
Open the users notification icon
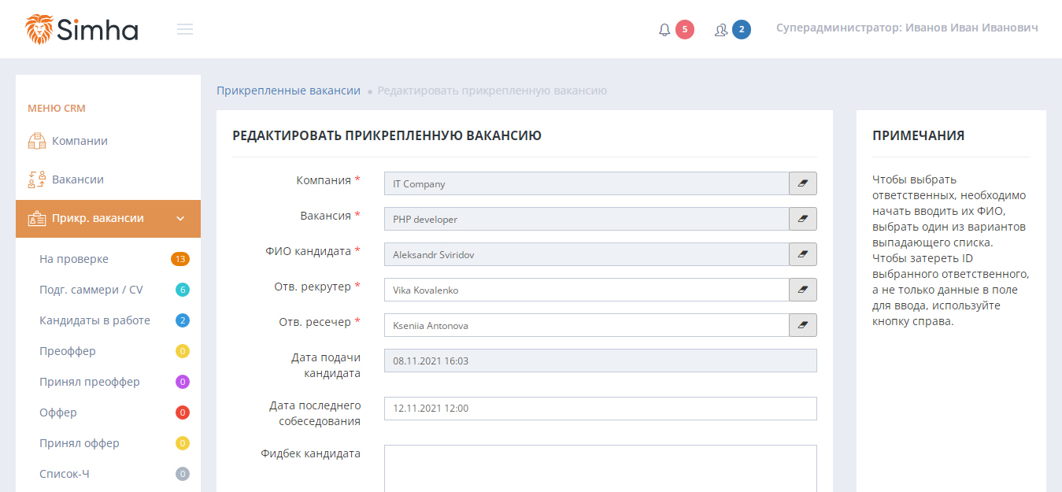click(721, 30)
